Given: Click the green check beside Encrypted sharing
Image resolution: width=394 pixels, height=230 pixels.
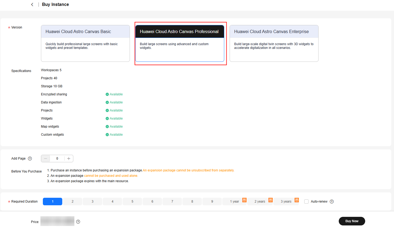Looking at the screenshot, I should point(107,94).
